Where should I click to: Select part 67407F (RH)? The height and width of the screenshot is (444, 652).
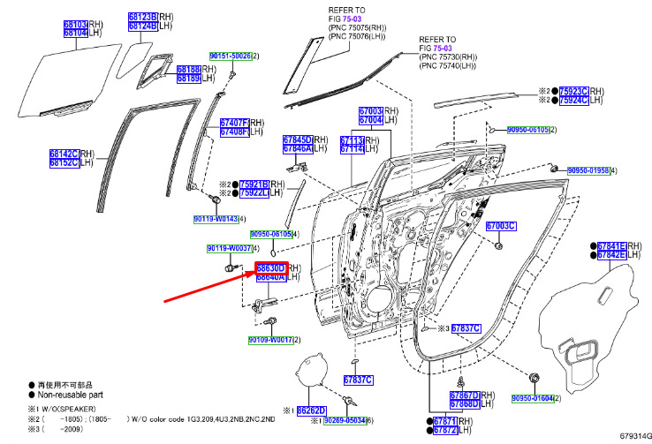[x=234, y=124]
